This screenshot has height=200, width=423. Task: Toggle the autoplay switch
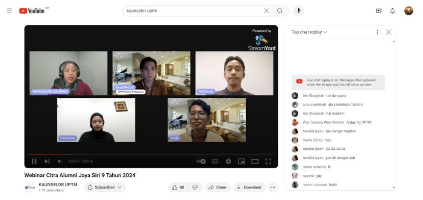[201, 161]
